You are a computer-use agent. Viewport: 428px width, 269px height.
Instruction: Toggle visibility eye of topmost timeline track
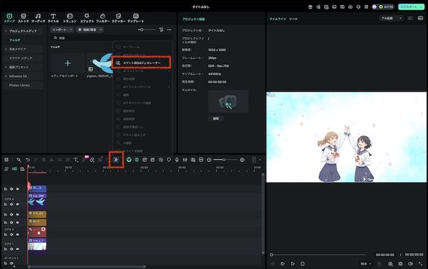17,189
